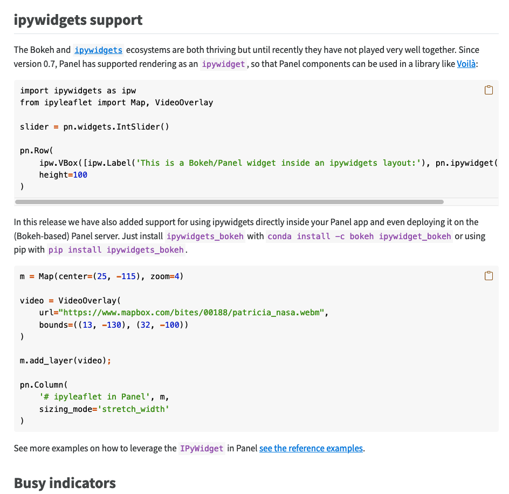
Task: Click the copy icon on the first code block
Action: [x=489, y=90]
